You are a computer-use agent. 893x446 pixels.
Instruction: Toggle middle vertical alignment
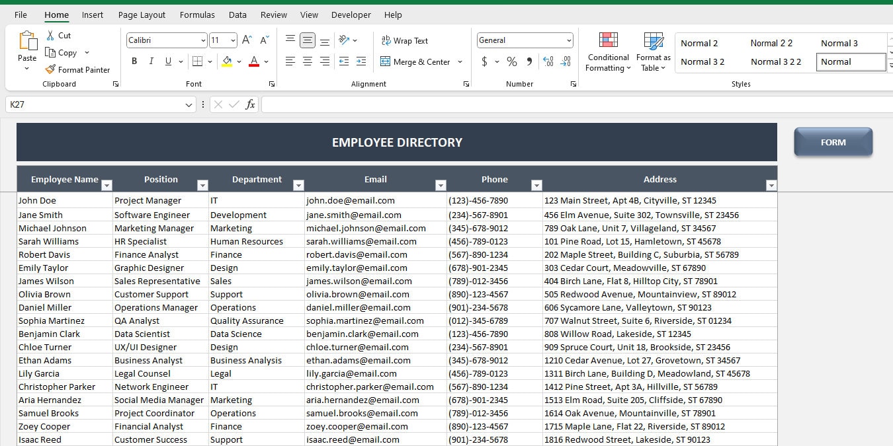coord(308,40)
